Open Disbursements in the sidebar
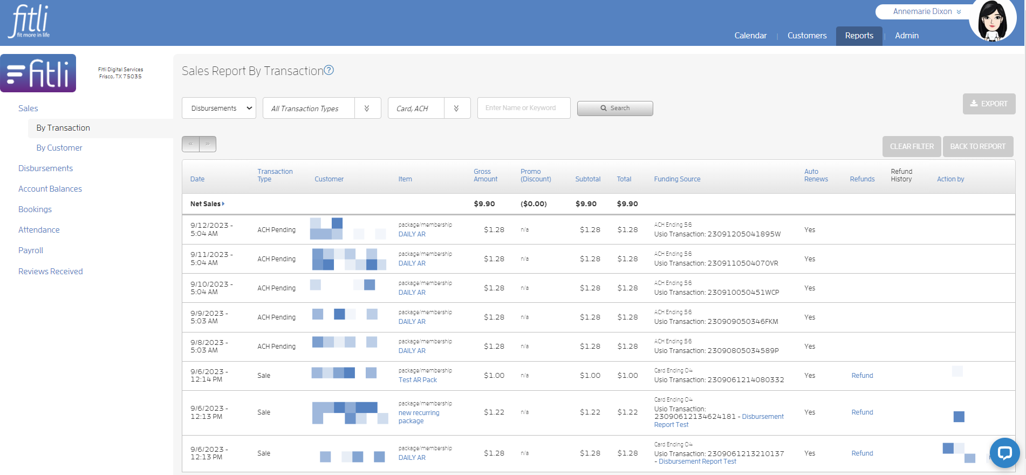The height and width of the screenshot is (475, 1026). point(45,168)
